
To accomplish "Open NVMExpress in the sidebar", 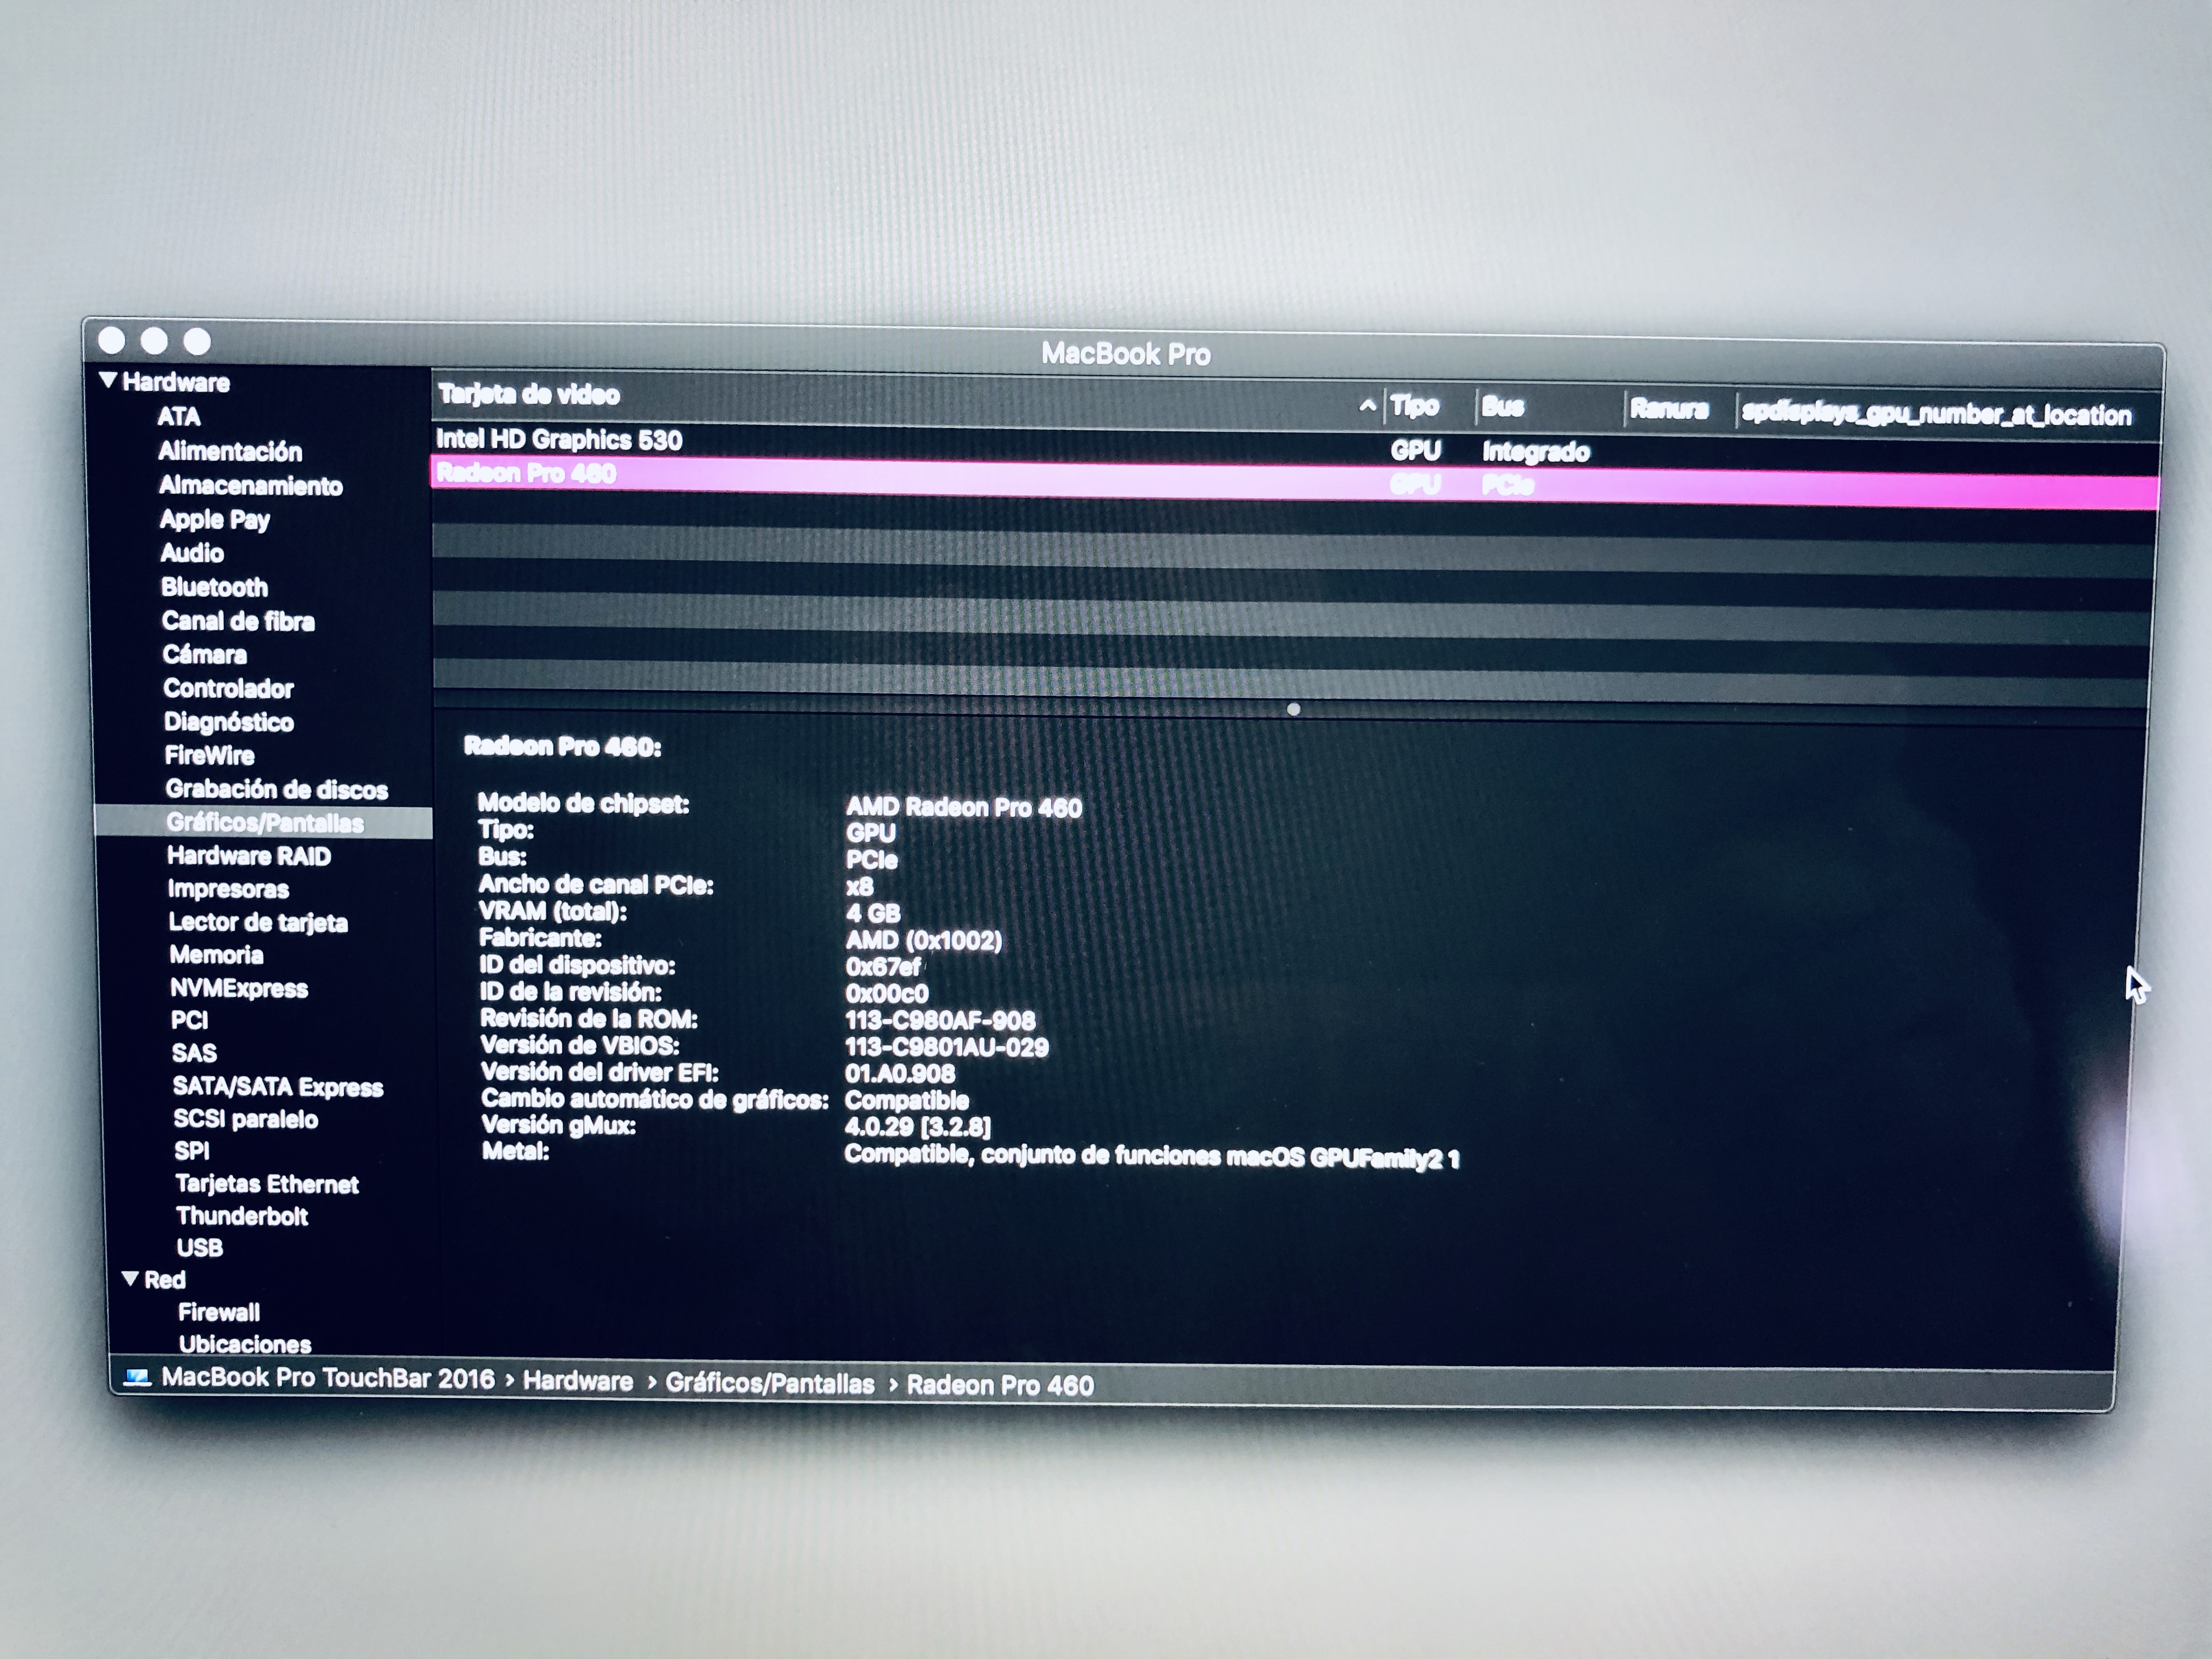I will (x=239, y=988).
